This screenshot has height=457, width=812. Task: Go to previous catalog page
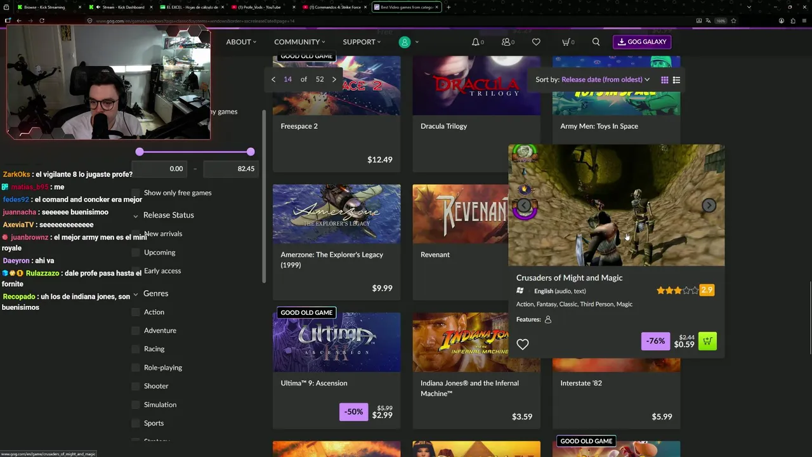[273, 79]
